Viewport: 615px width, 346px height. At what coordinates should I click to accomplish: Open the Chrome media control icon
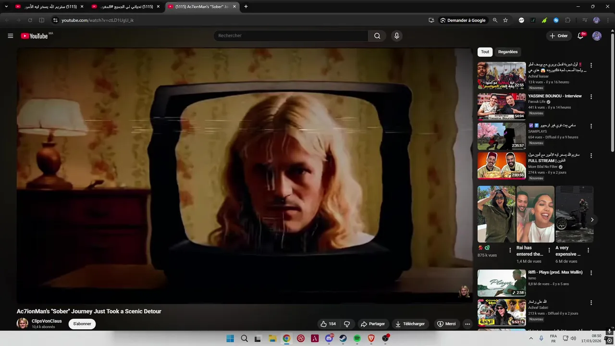tap(585, 20)
